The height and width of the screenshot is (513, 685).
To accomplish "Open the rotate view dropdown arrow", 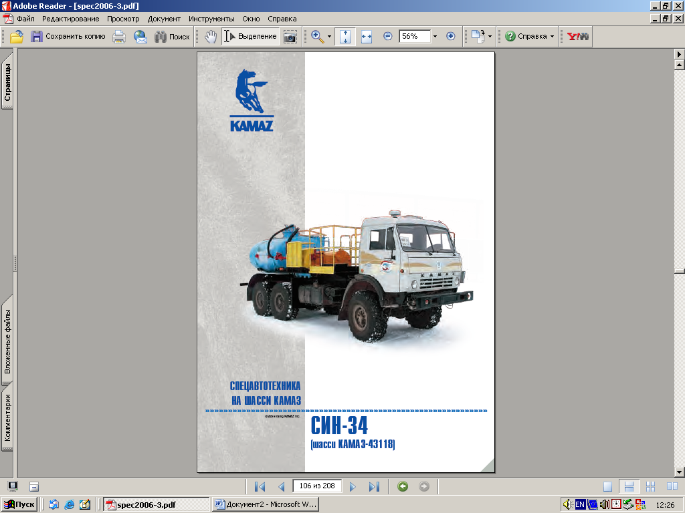I will pos(490,37).
